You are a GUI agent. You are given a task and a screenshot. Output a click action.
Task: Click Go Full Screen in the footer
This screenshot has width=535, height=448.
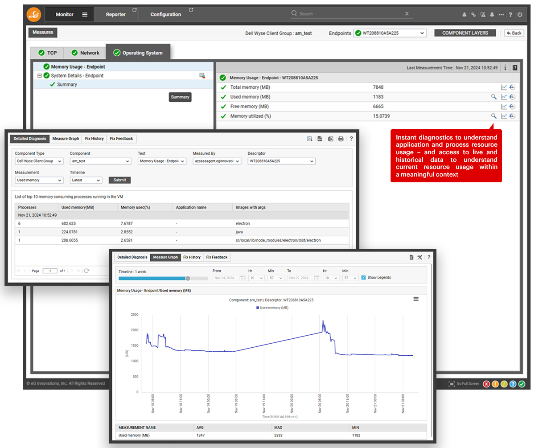[464, 384]
